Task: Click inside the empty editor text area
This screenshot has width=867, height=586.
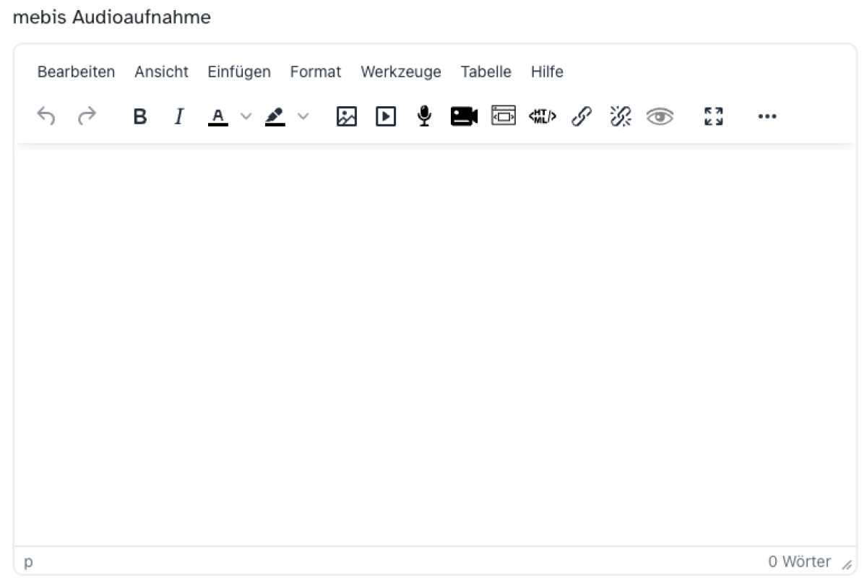Action: [x=433, y=340]
